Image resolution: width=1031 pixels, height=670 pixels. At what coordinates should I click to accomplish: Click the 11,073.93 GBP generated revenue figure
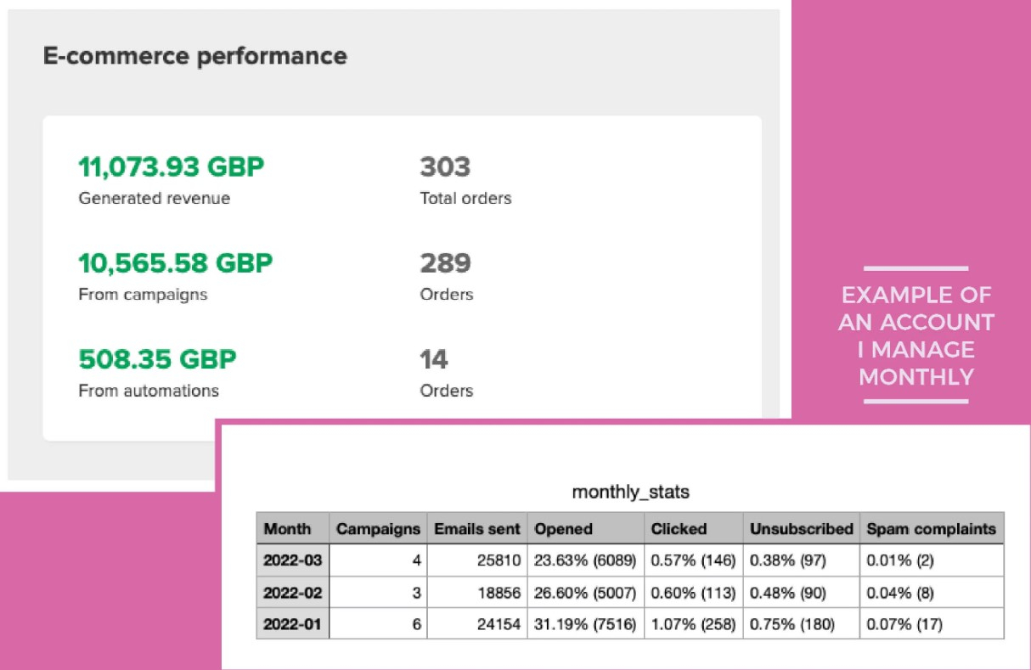click(x=171, y=167)
